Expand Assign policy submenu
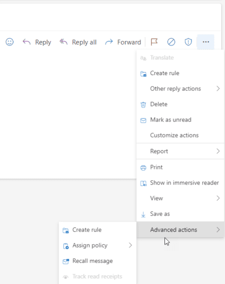225x284 pixels. [97, 245]
